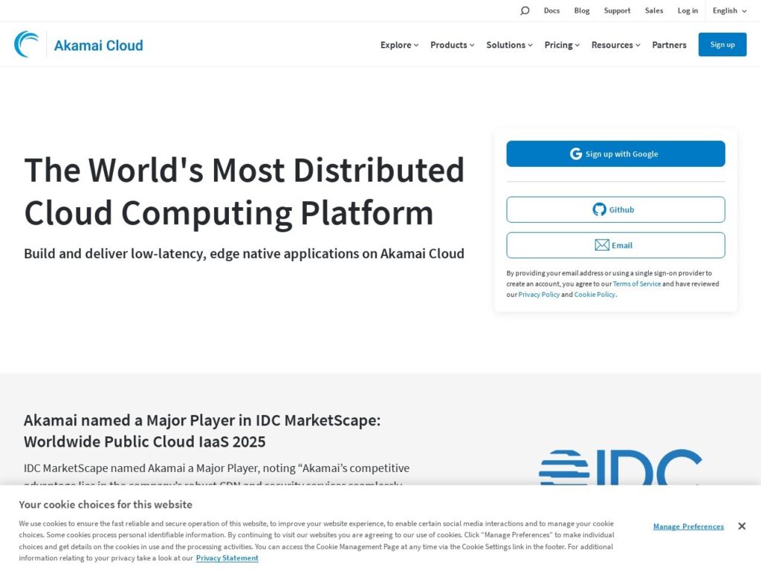
Task: Click the Email envelope icon
Action: coord(602,245)
